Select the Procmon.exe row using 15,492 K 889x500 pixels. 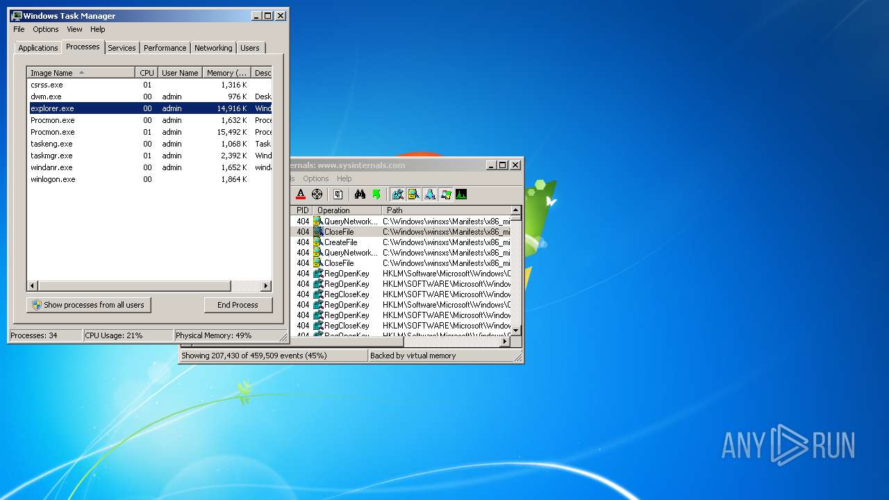tap(149, 132)
